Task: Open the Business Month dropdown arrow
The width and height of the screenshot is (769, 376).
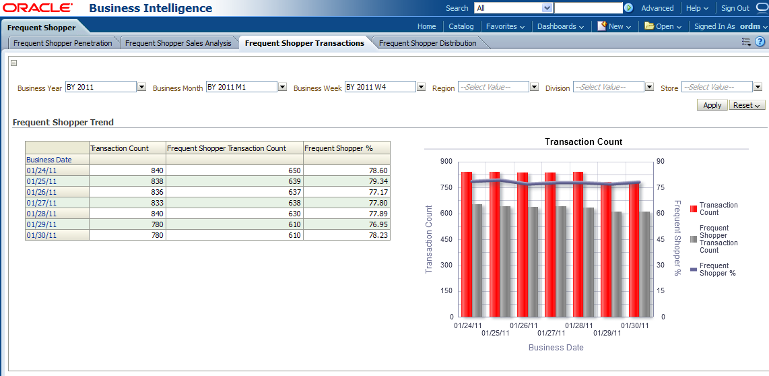Action: [x=282, y=87]
